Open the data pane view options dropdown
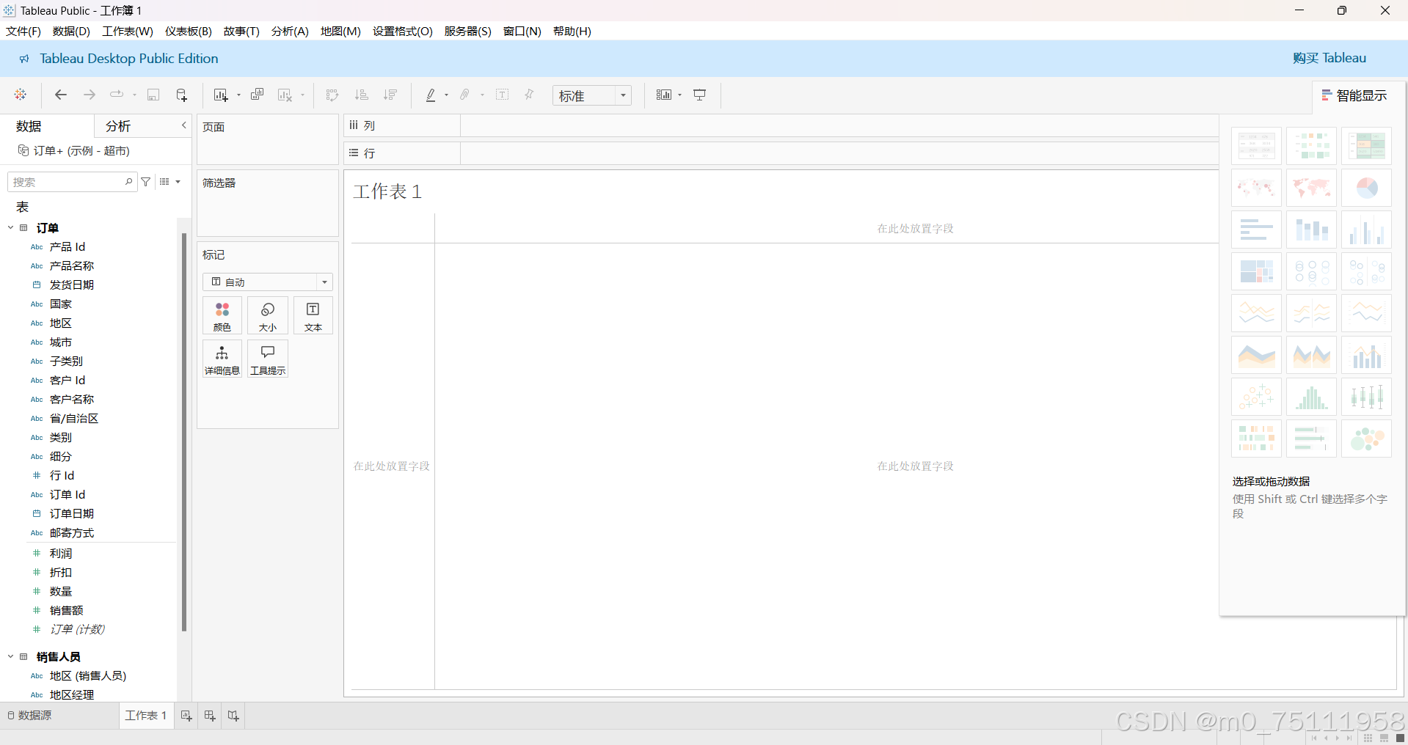 pyautogui.click(x=170, y=182)
